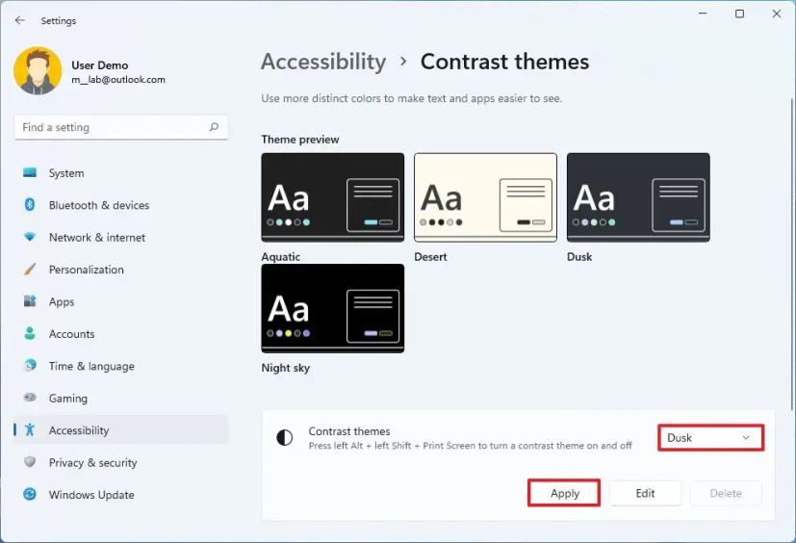Open the Contrast themes Dusk dropdown
The image size is (796, 543).
tap(710, 437)
